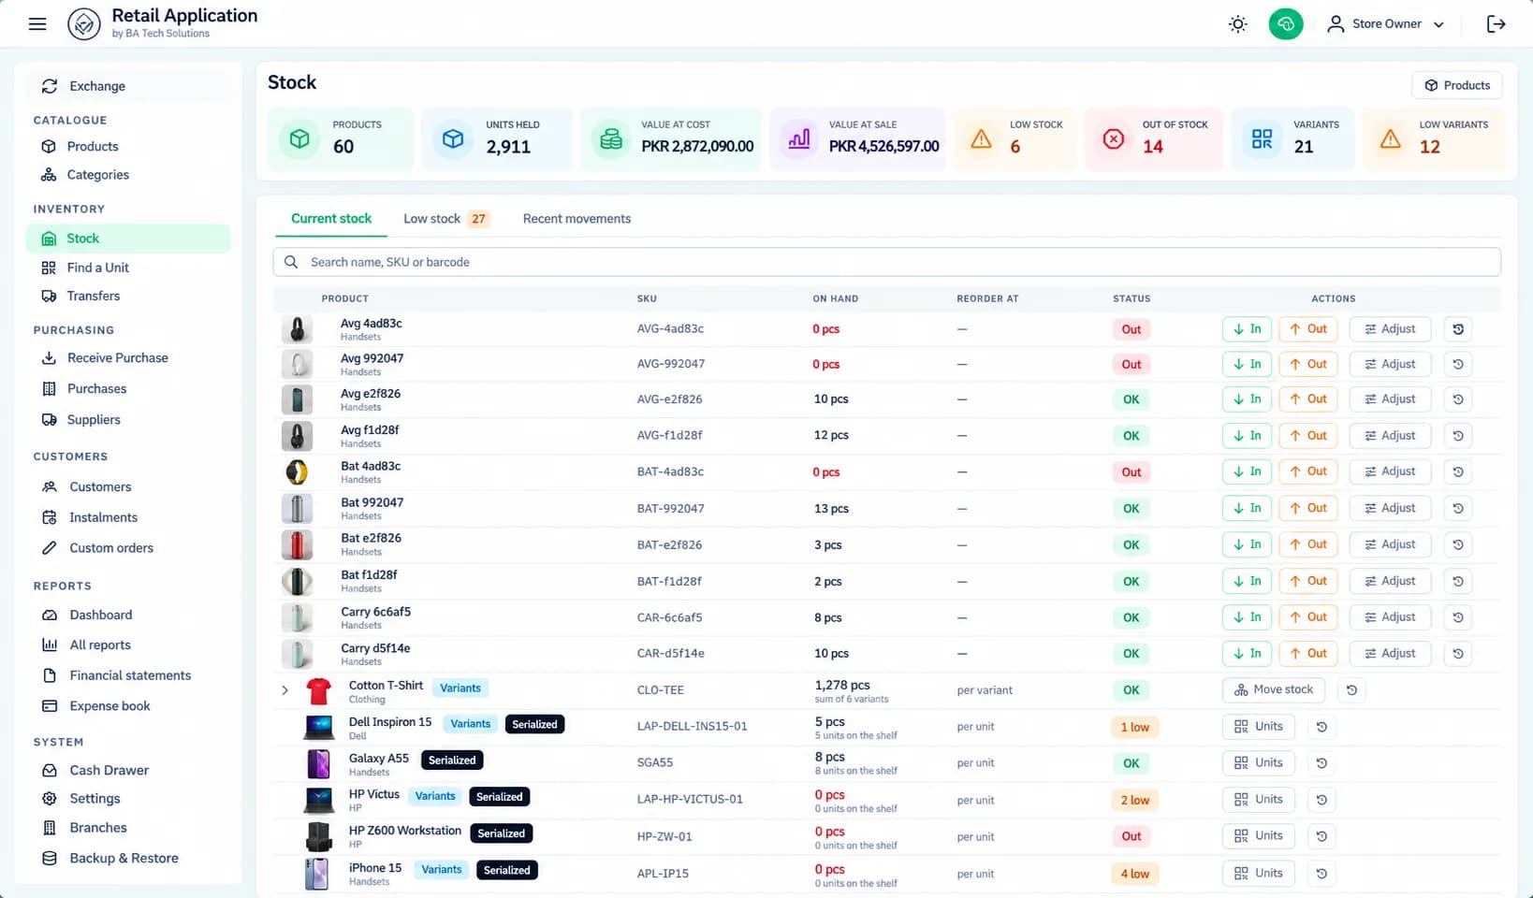Click the green cloud sync icon
The width and height of the screenshot is (1533, 898).
click(x=1286, y=24)
